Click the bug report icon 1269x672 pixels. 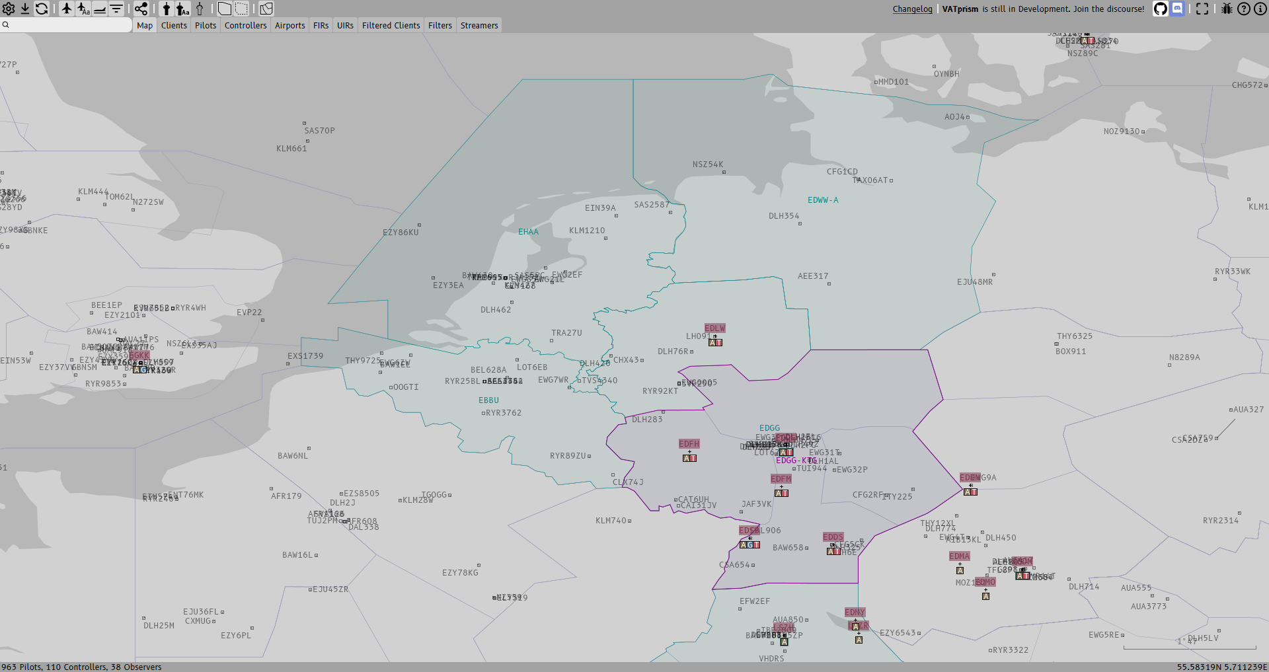coord(1227,9)
